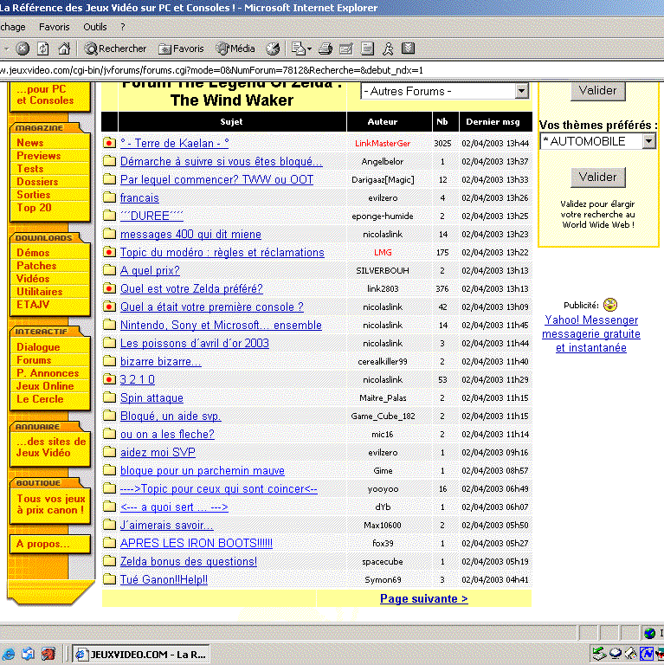Click the Discuss toolbar icon
Screen dimensions: 664x665
point(367,48)
